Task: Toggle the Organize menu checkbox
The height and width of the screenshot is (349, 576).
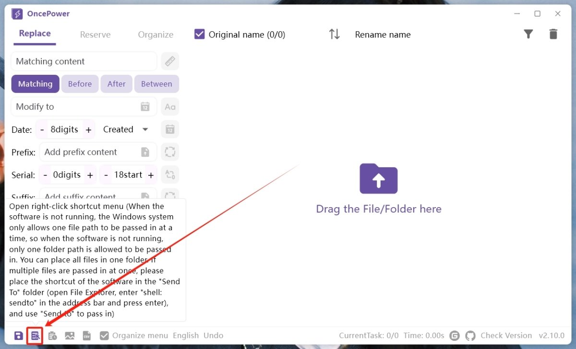Action: click(x=104, y=336)
